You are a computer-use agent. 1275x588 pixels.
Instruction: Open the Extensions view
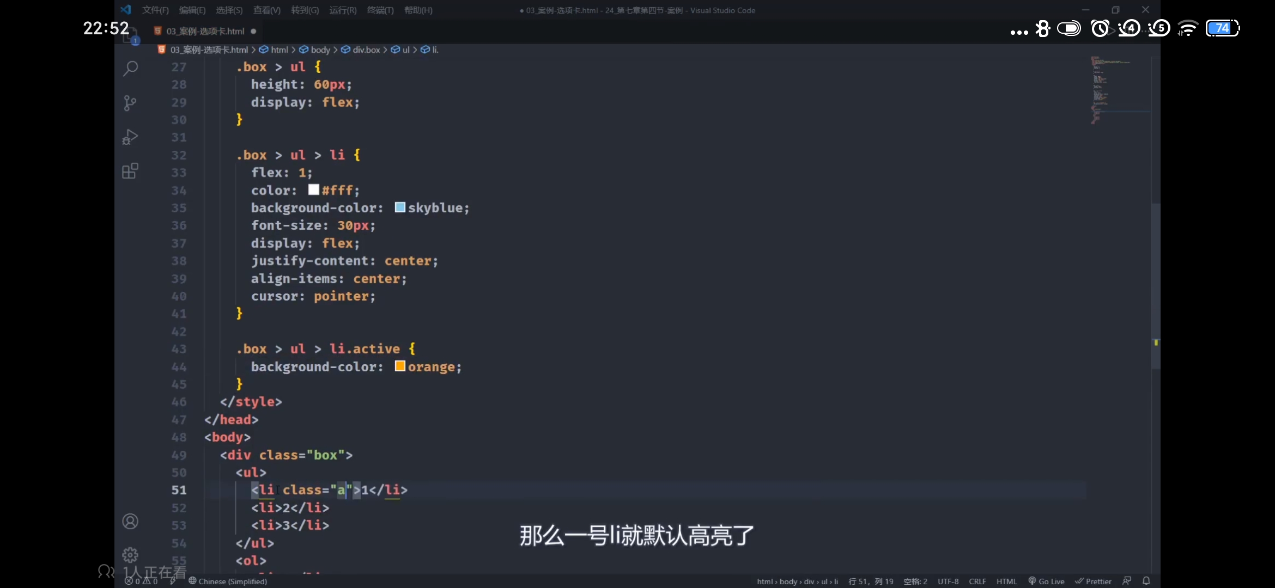[x=130, y=171]
